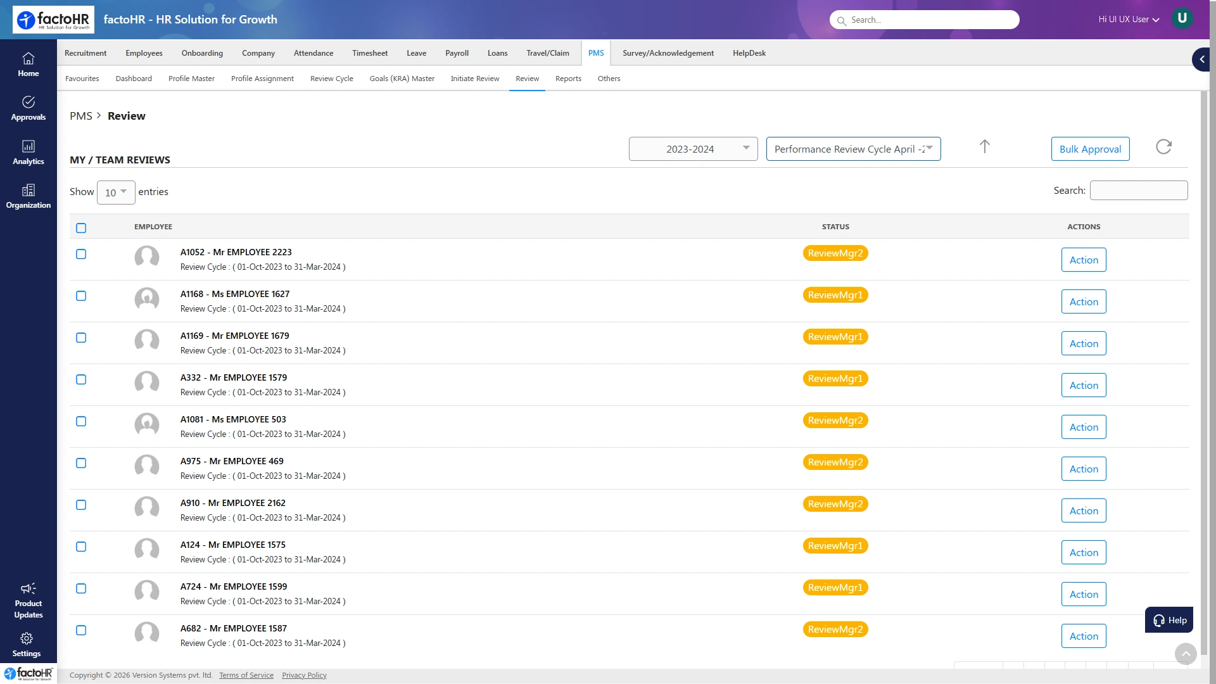Open the Home sidebar icon
1216x684 pixels.
pos(28,65)
